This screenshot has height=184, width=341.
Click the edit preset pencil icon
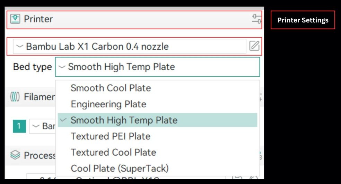pos(254,46)
